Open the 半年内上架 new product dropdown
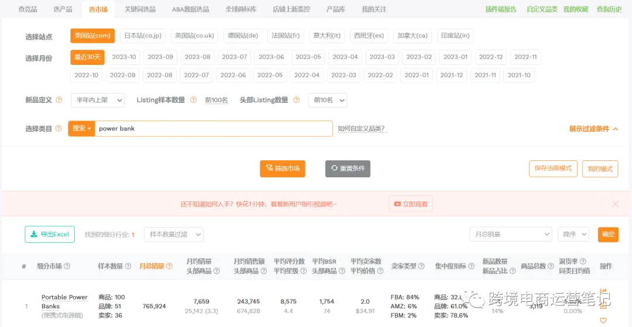Image resolution: width=632 pixels, height=327 pixels. pyautogui.click(x=98, y=100)
